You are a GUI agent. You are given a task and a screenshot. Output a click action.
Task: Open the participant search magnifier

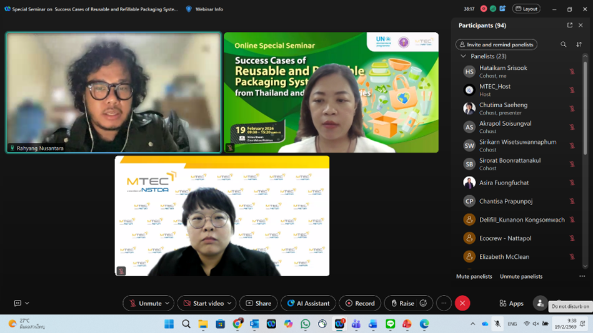(x=563, y=44)
